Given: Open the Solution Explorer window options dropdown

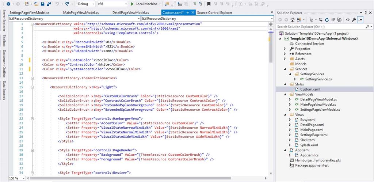Looking at the screenshot, I should coord(361,13).
